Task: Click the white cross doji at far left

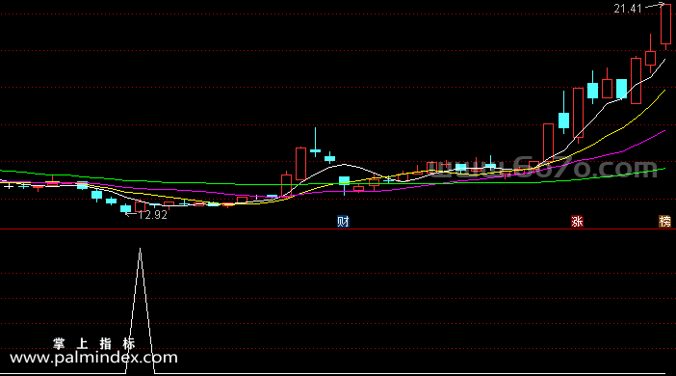Action: [9, 186]
